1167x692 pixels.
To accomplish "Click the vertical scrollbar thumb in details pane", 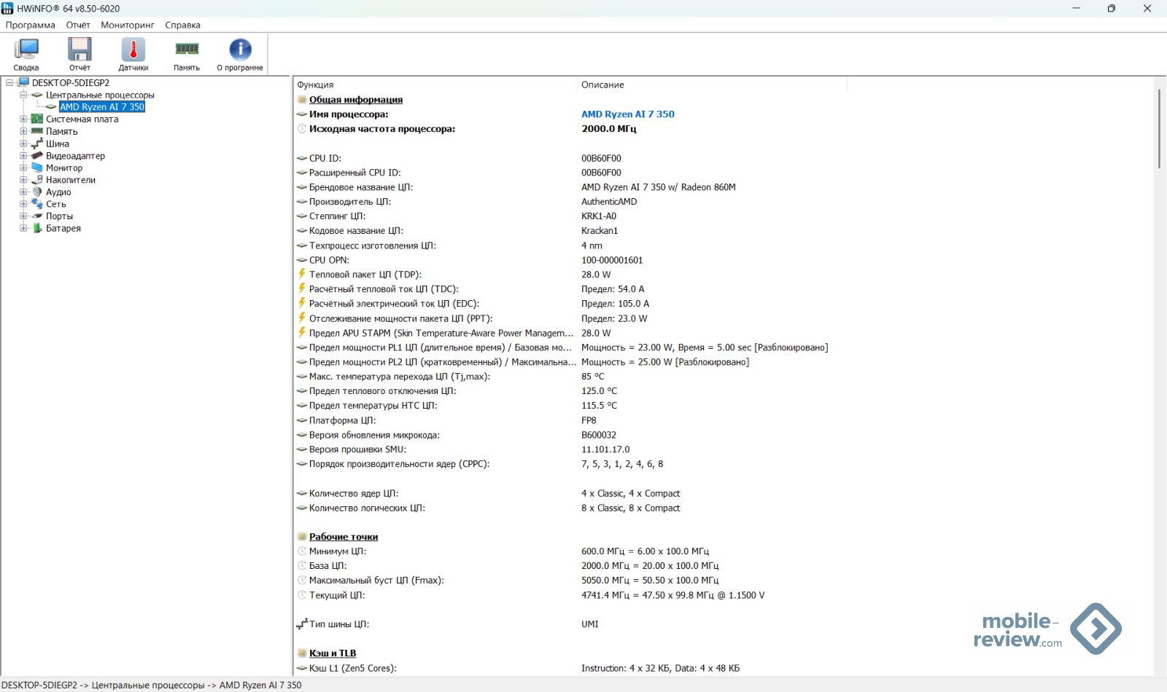I will 1159,129.
